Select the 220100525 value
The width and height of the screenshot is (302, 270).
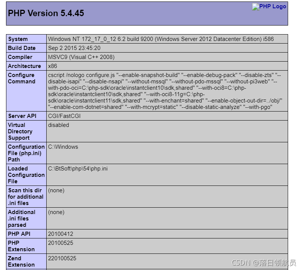coord(62,258)
